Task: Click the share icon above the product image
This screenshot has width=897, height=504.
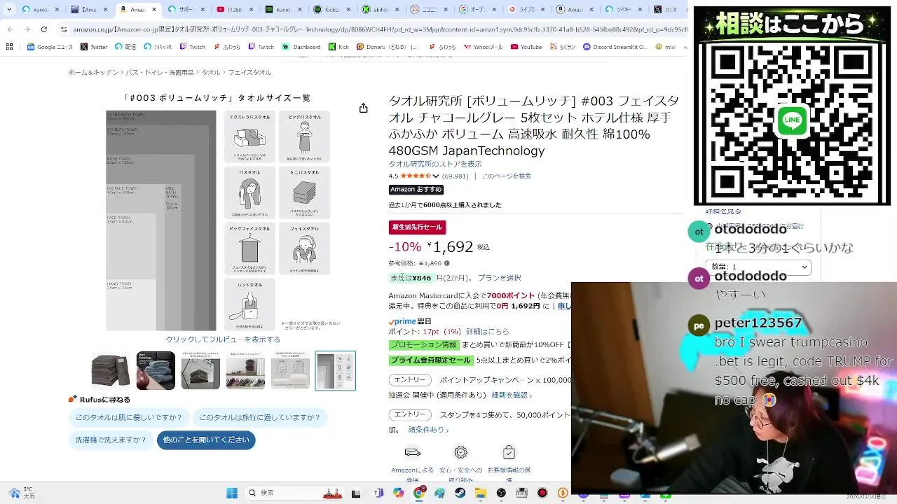Action: [x=363, y=108]
